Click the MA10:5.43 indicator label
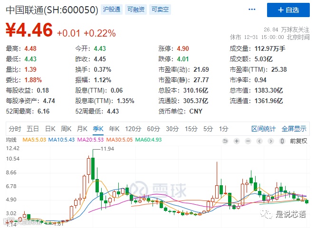 [x=61, y=140]
